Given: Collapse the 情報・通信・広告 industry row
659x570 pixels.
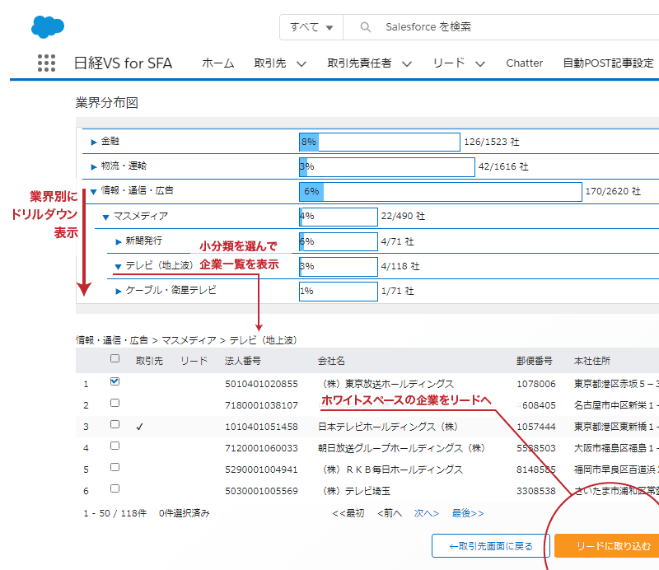Looking at the screenshot, I should pos(94,192).
